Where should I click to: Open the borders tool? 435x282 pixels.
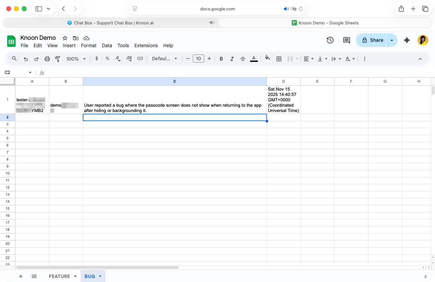(x=279, y=59)
